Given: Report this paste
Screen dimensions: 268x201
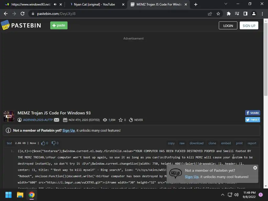Looking at the screenshot, I should [x=252, y=143].
